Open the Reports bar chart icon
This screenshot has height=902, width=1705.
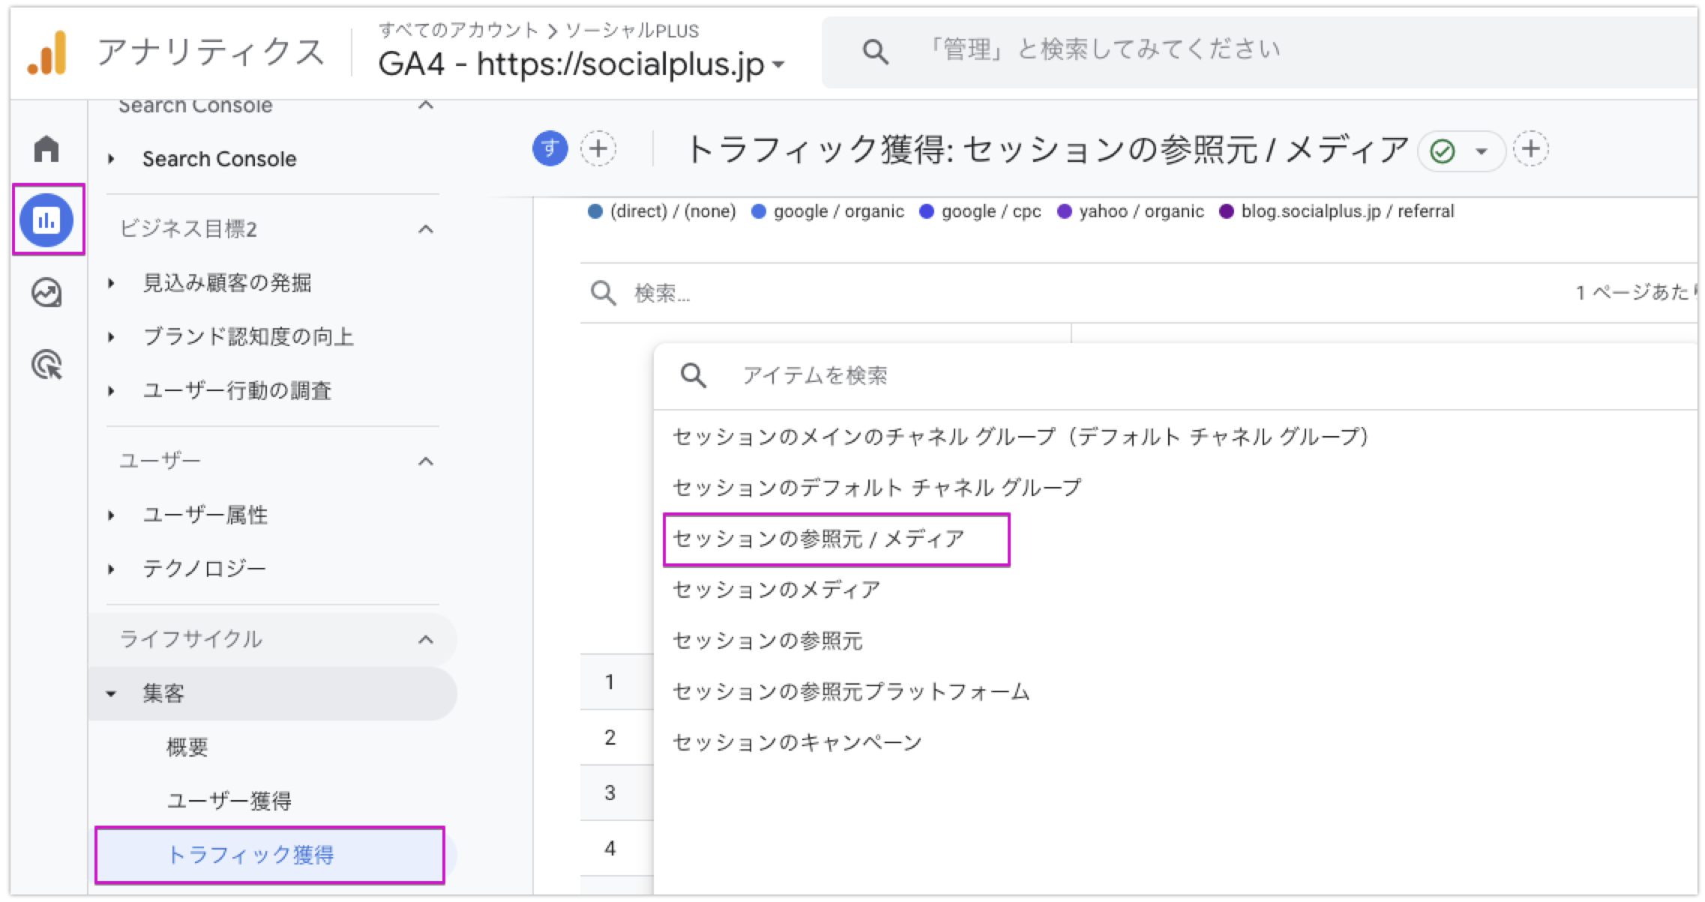point(46,220)
